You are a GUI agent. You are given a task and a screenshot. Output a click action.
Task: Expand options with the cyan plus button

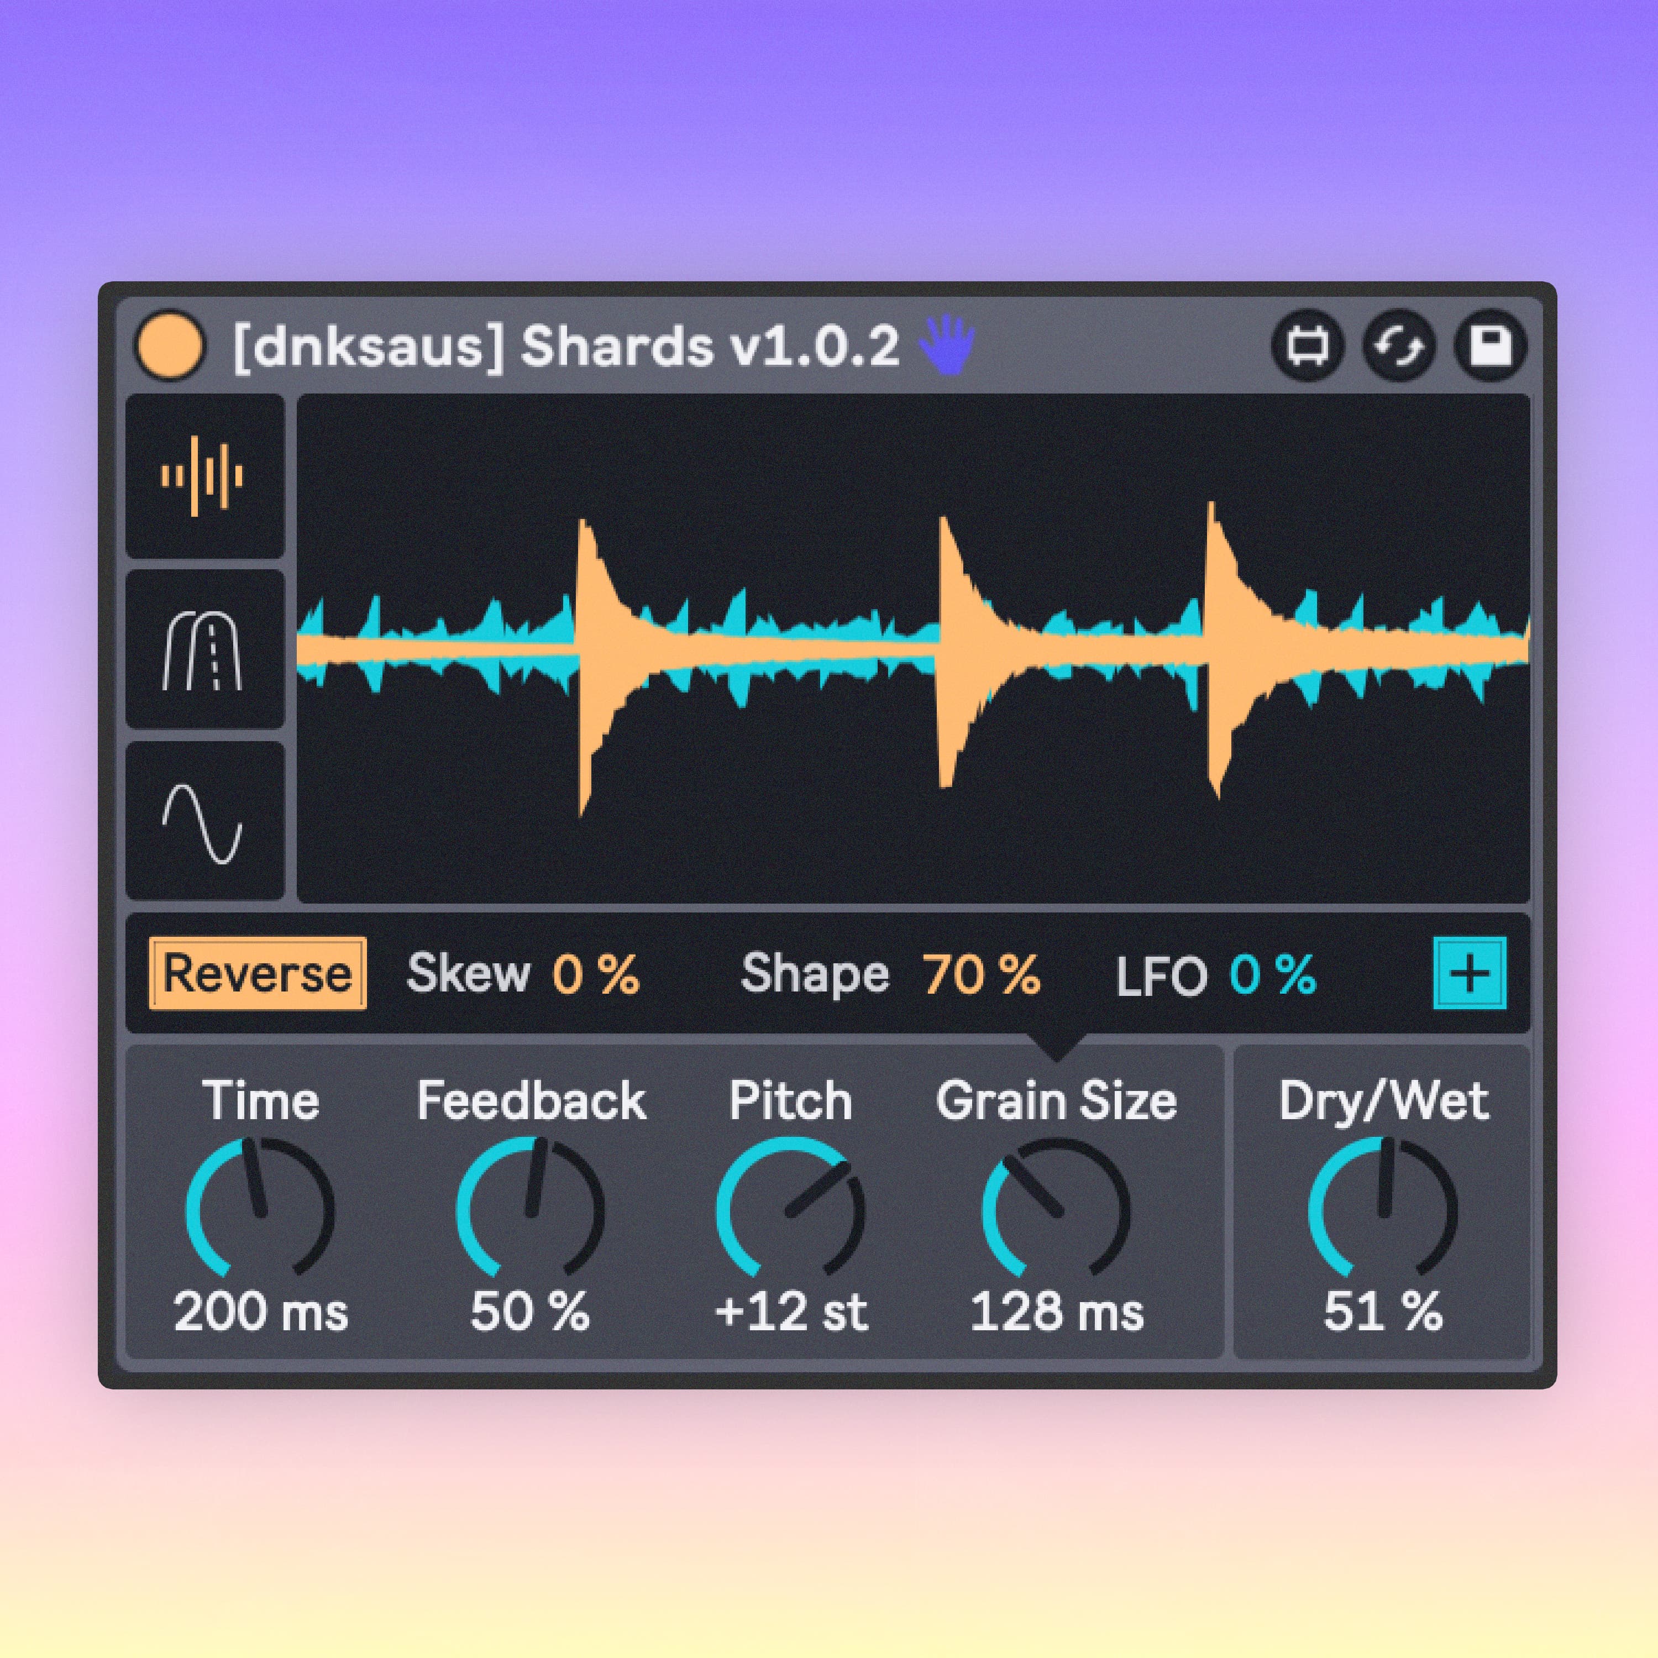(x=1470, y=973)
